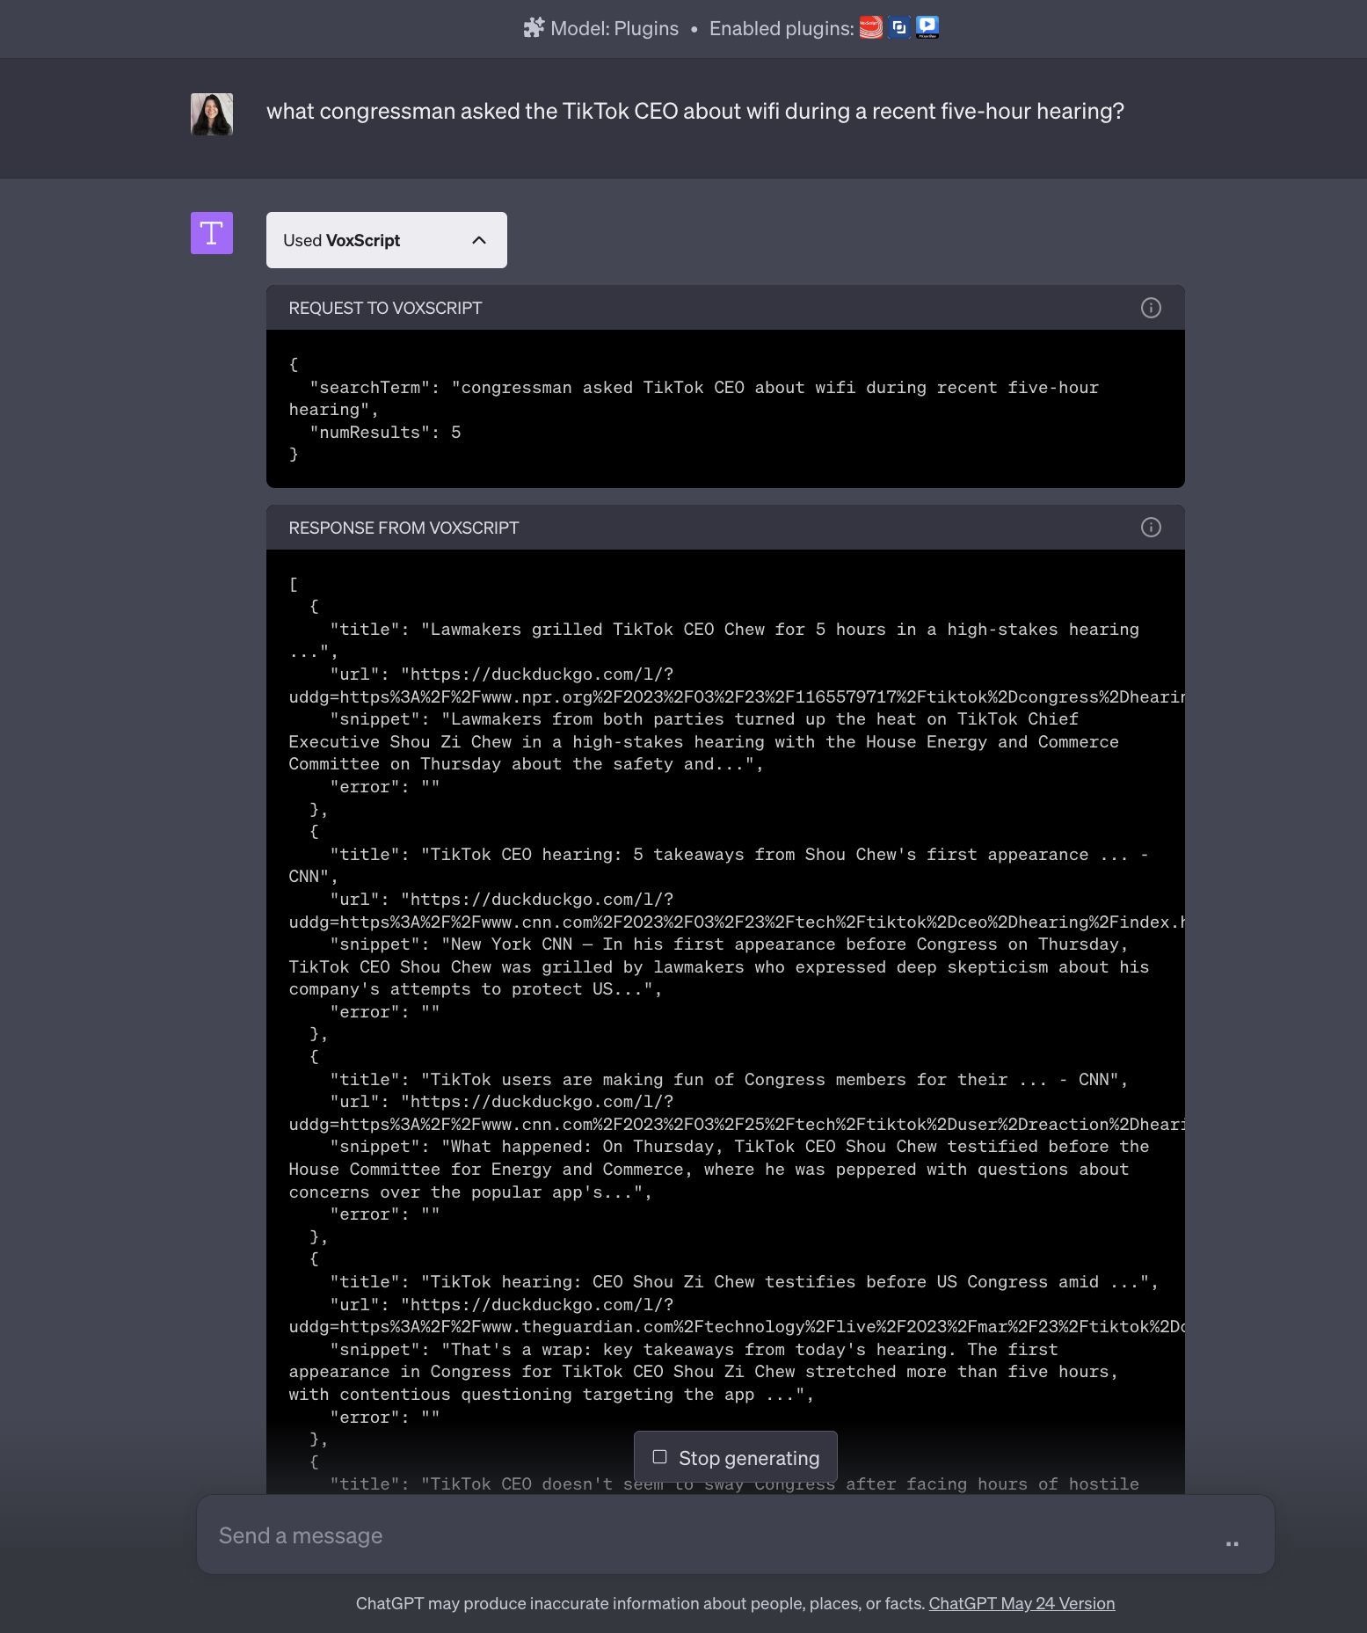Screen dimensions: 1367x1633
Task: Open the ChatGPT May 24 Version link
Action: (1022, 1603)
